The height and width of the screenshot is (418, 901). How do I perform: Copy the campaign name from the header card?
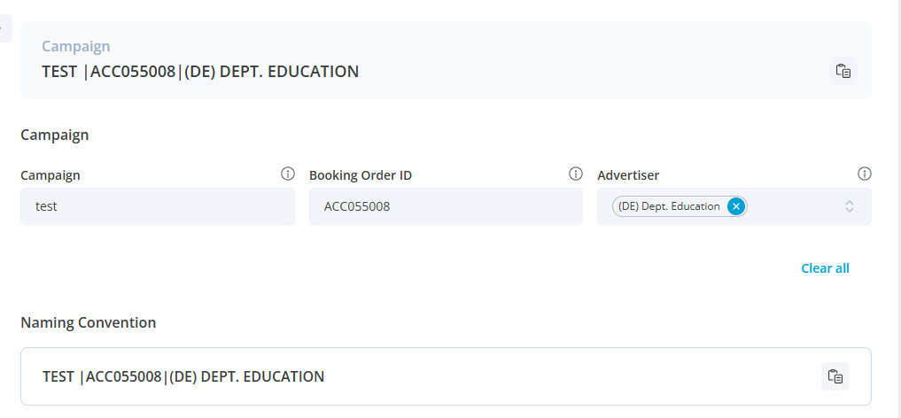pyautogui.click(x=843, y=72)
